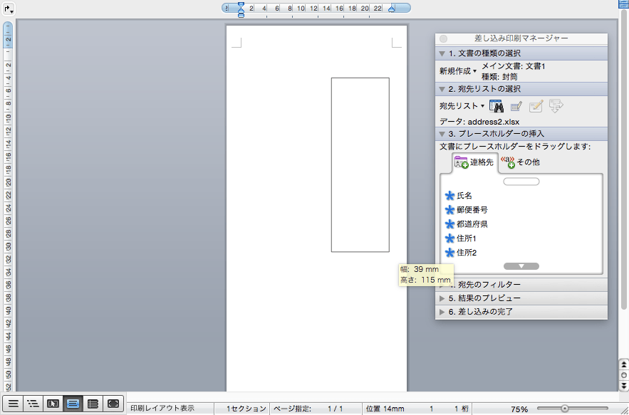The image size is (629, 415).
Task: Click the edit recipient table icon
Action: (x=516, y=106)
